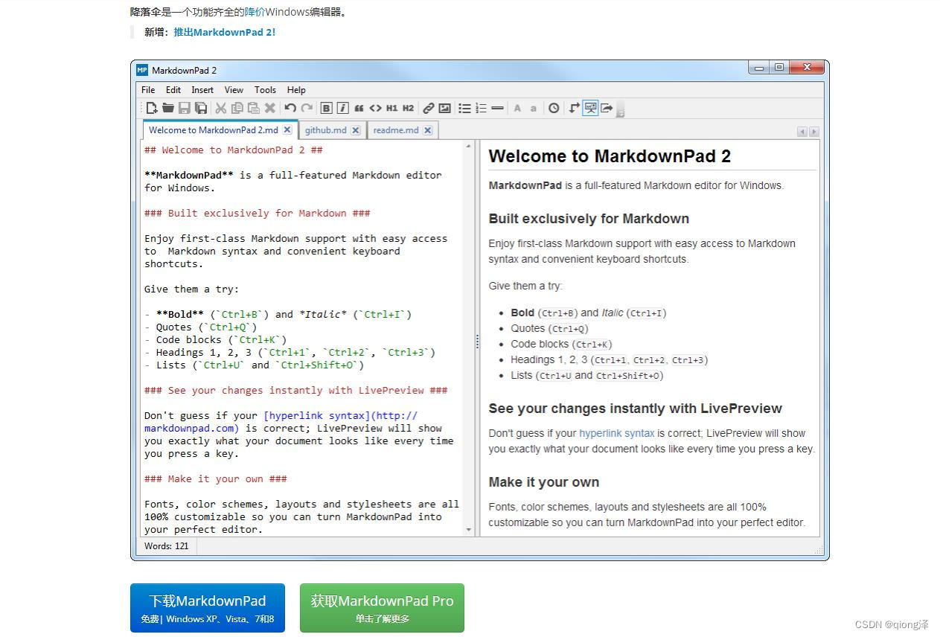The width and height of the screenshot is (940, 637).
Task: Click the Open file folder icon
Action: (x=168, y=108)
